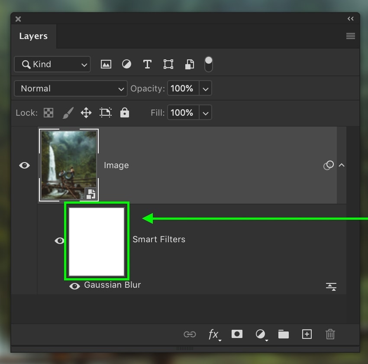Close the Layers panel with X
This screenshot has width=368, height=364.
tap(18, 19)
